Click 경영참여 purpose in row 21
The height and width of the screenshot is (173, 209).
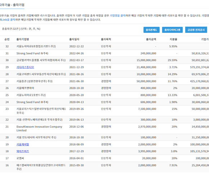(106, 127)
